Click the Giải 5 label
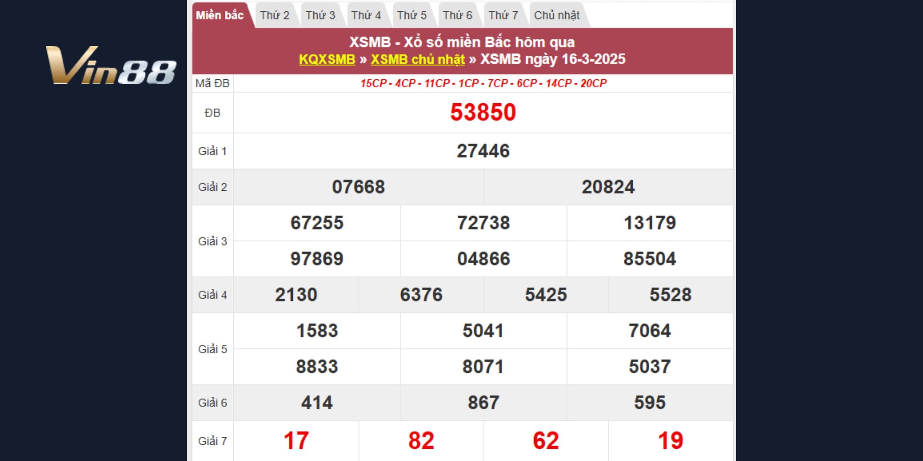 (x=213, y=349)
